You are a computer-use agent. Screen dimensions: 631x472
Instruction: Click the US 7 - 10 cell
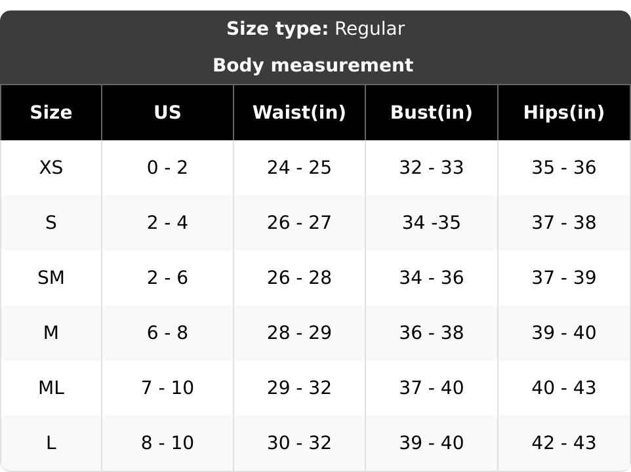point(167,388)
